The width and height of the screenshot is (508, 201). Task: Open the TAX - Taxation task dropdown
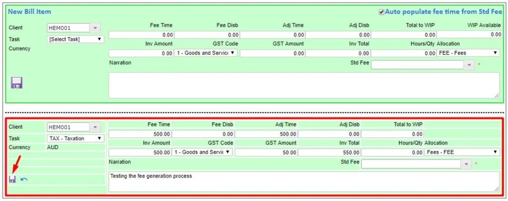tap(76, 139)
